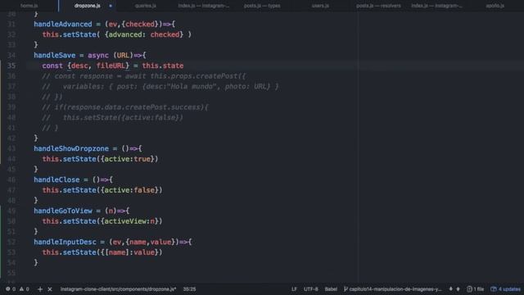Click commented line containing 'Hola mundo'

click(x=160, y=86)
